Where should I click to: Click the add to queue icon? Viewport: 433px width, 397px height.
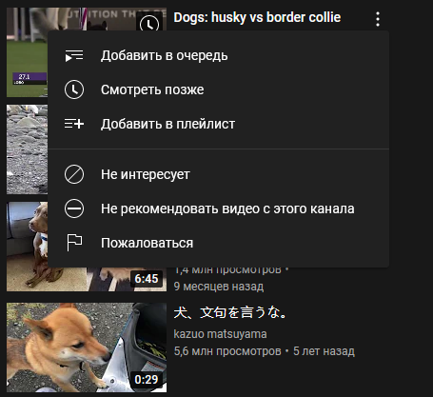tap(74, 55)
